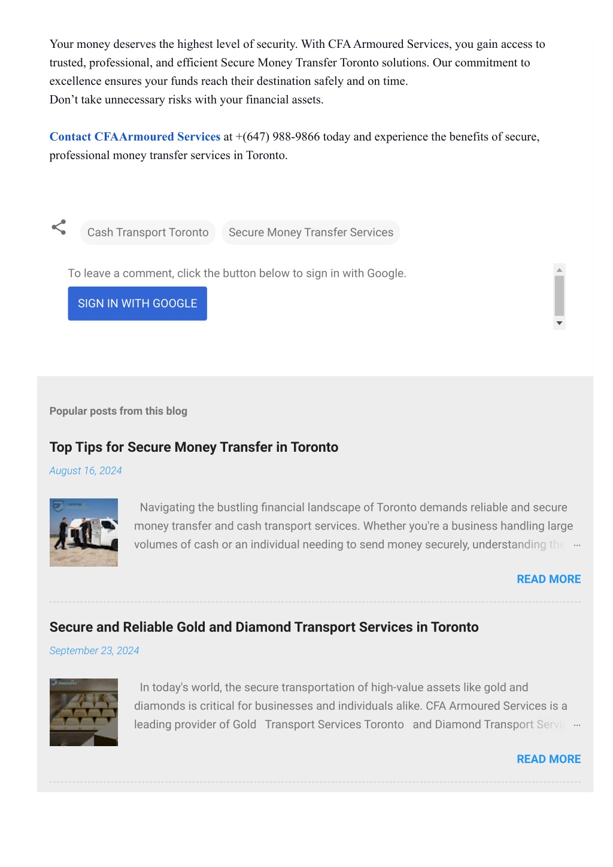Expand the gold transport snippet ellipsis
This screenshot has width=613, height=867.
point(576,725)
